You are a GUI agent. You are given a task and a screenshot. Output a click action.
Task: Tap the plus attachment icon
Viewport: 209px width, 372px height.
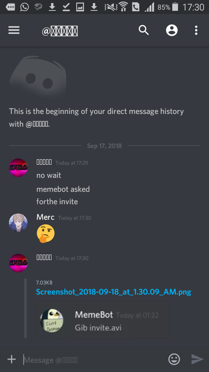click(12, 360)
